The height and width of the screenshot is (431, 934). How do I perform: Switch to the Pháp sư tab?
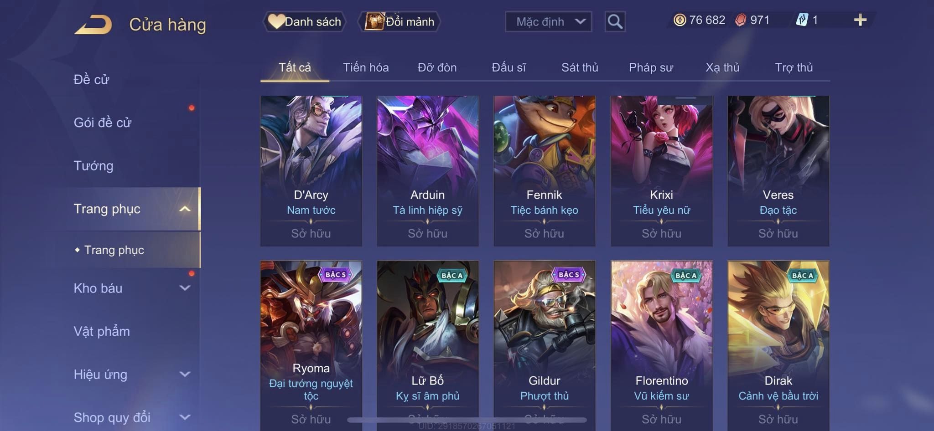tap(650, 67)
